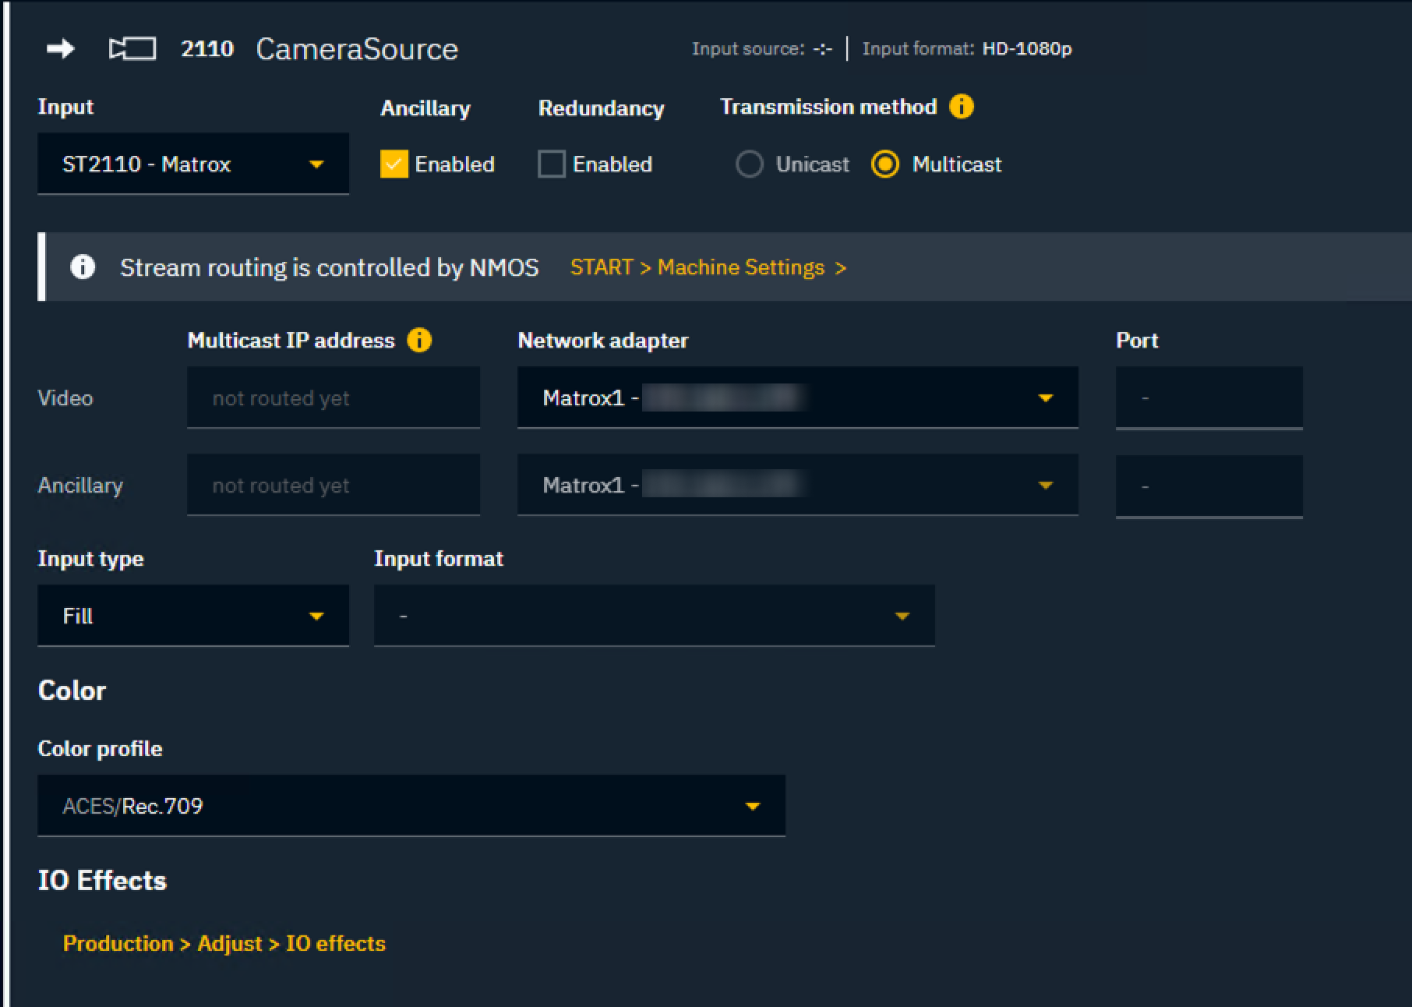
Task: Expand the Video network adapter dropdown
Action: tap(797, 398)
